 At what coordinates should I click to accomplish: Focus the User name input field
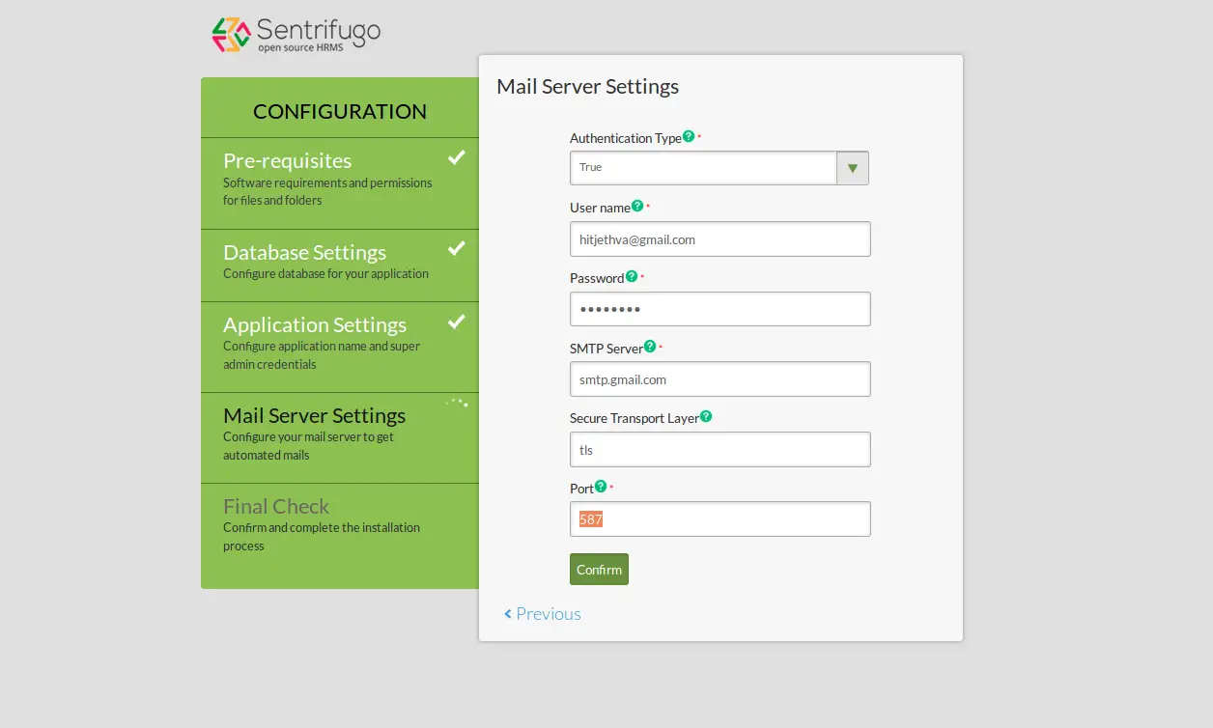pos(720,239)
